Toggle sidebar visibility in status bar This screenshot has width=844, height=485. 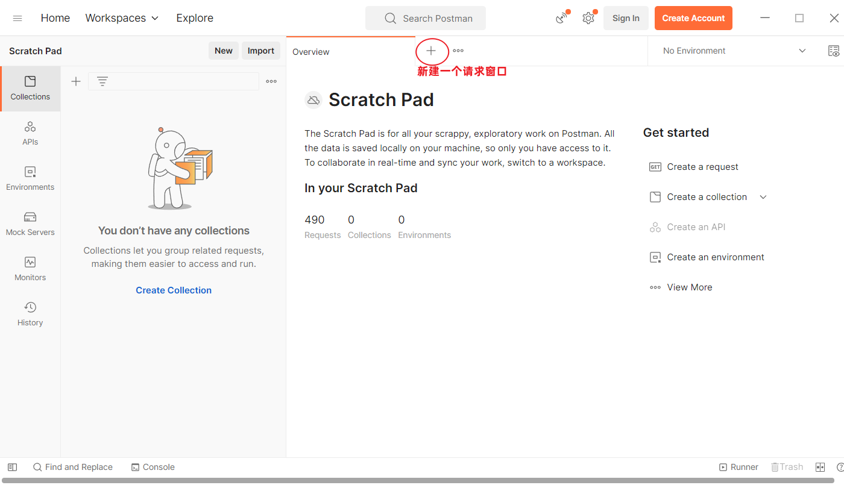(12, 467)
